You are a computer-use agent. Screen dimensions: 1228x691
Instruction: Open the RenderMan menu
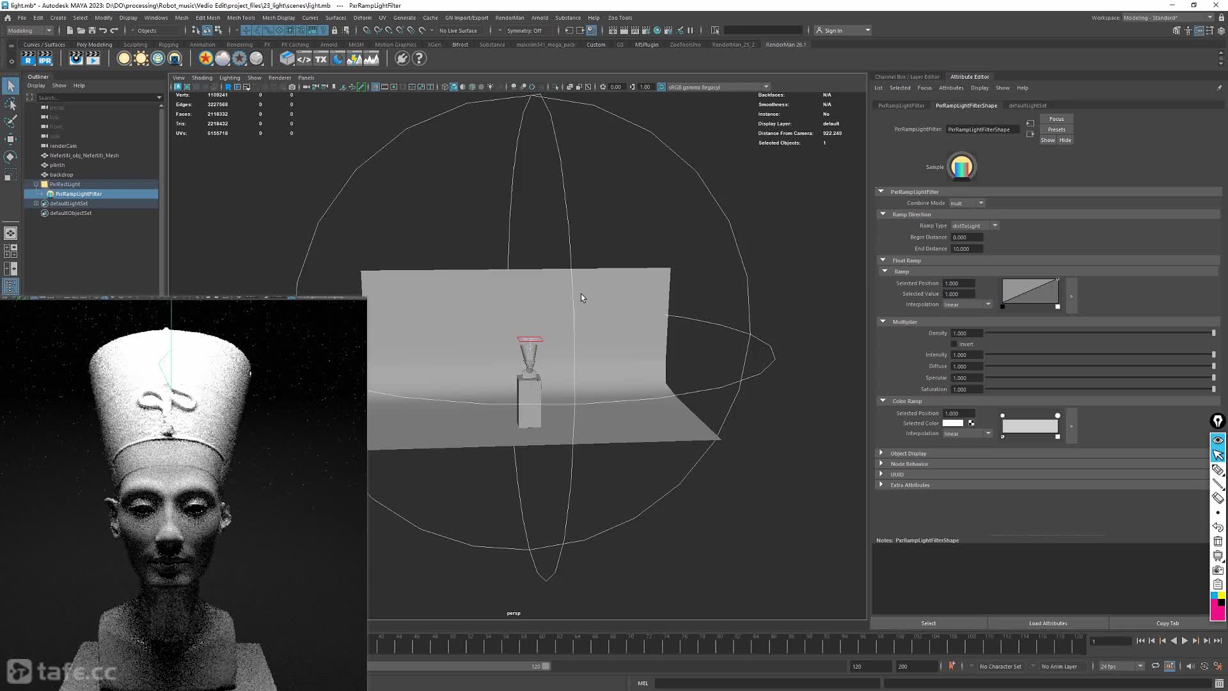click(x=510, y=18)
